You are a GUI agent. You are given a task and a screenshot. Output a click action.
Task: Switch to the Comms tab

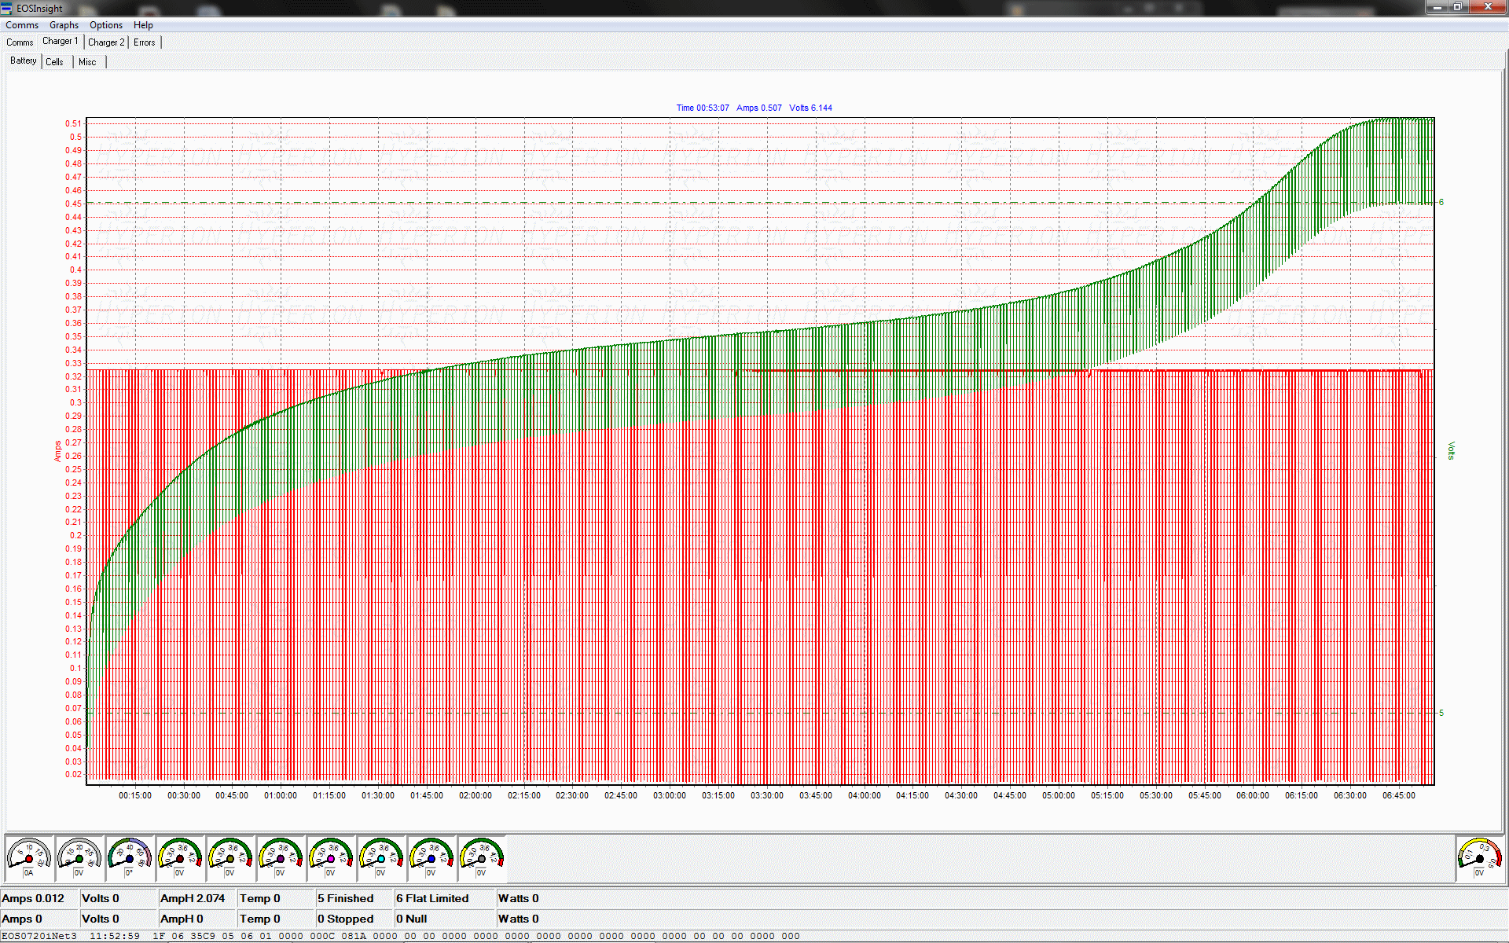[x=20, y=42]
